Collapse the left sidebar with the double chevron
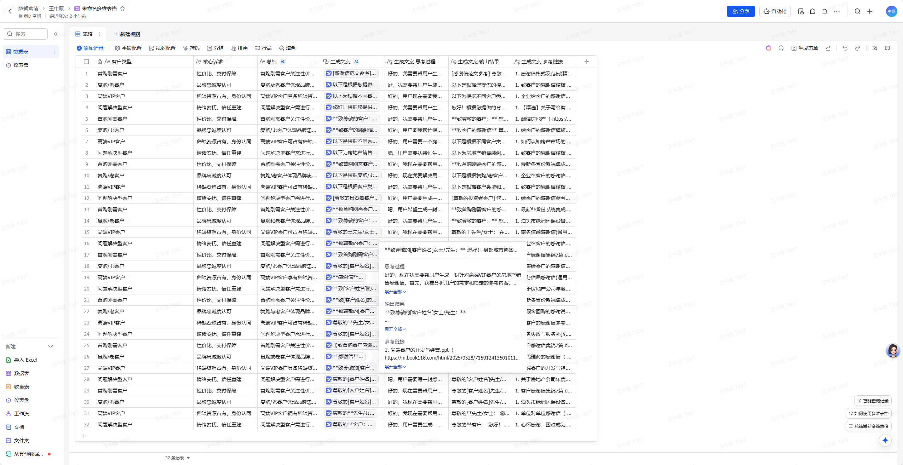Screen dimensions: 903x465 (56, 34)
